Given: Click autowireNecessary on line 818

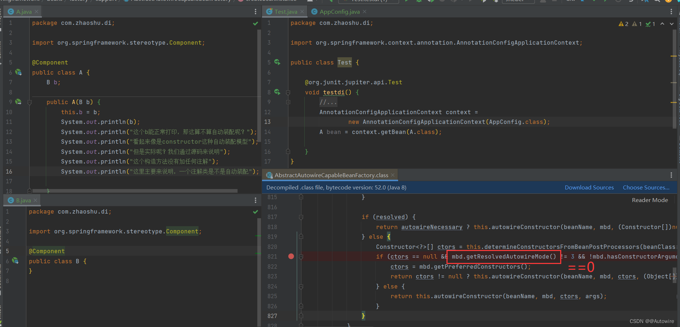Looking at the screenshot, I should (x=432, y=227).
